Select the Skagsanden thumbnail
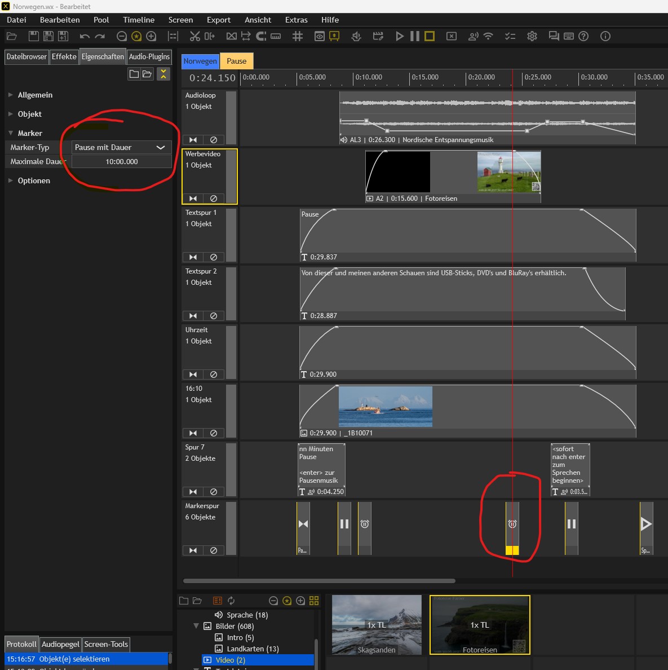 (377, 625)
